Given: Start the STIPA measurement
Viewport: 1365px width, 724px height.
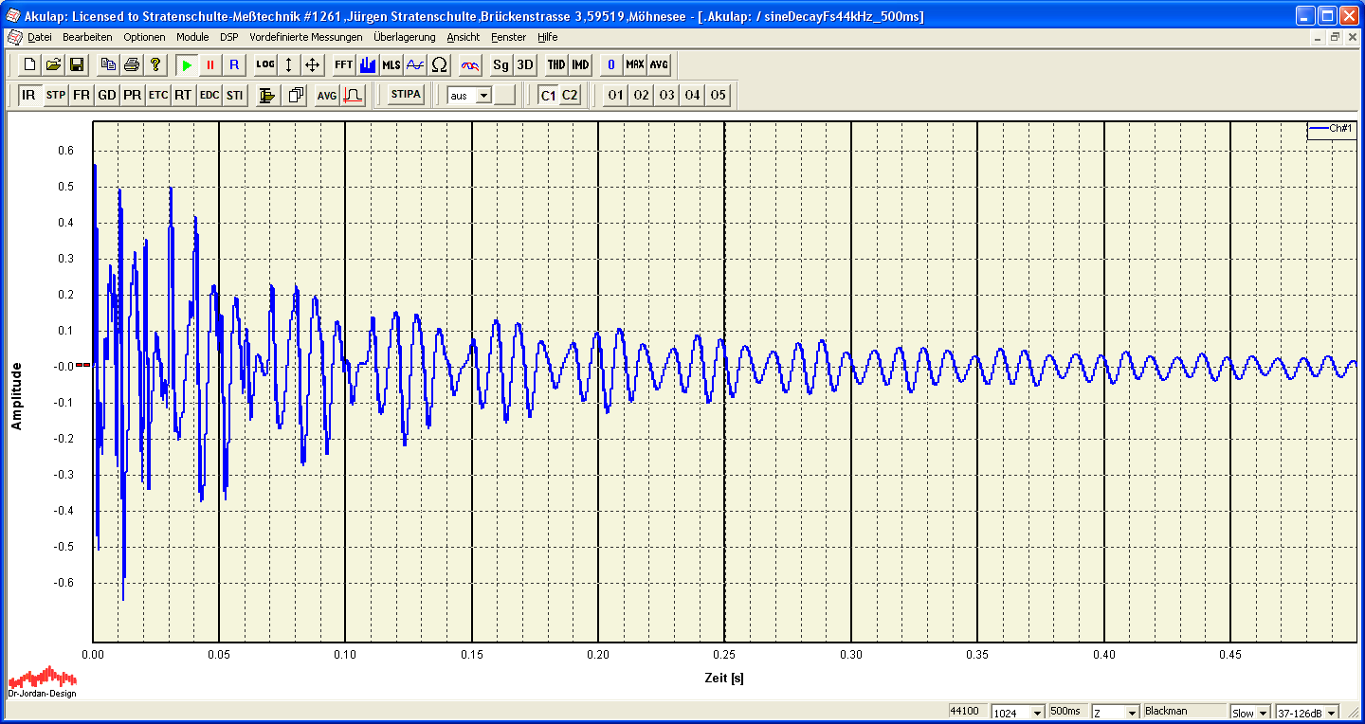Looking at the screenshot, I should 406,96.
